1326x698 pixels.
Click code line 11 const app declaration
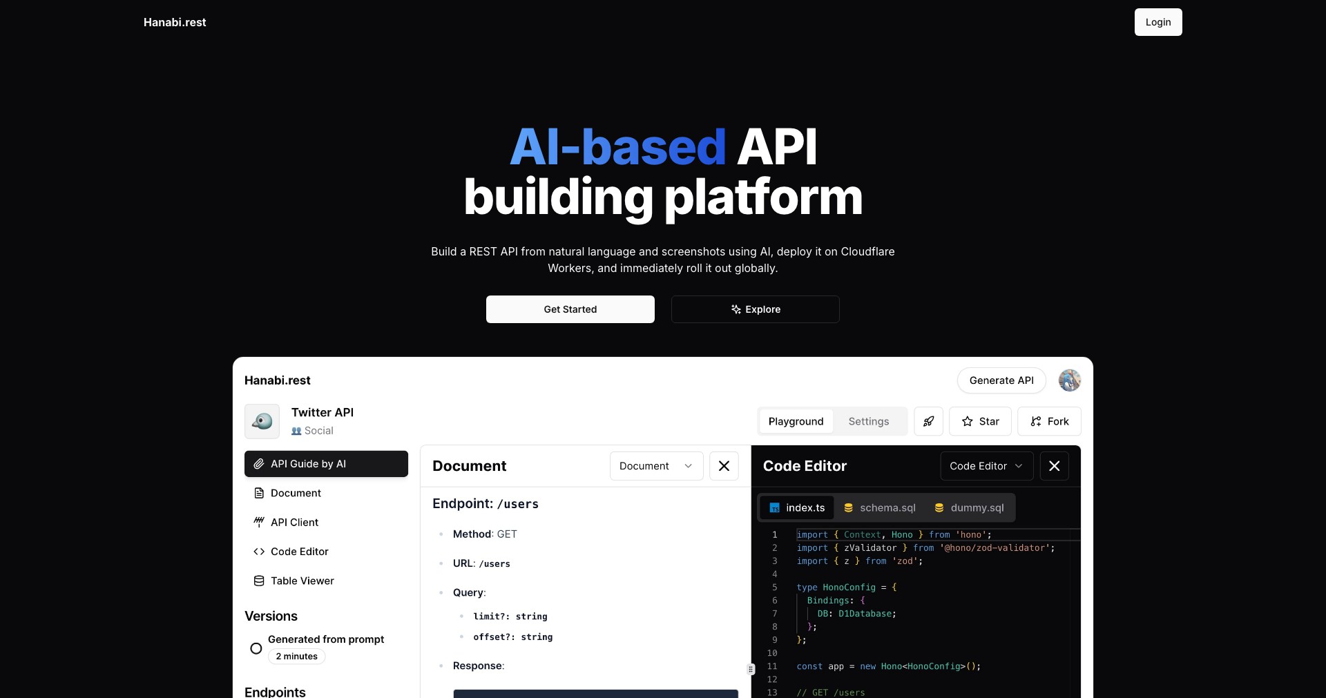888,666
